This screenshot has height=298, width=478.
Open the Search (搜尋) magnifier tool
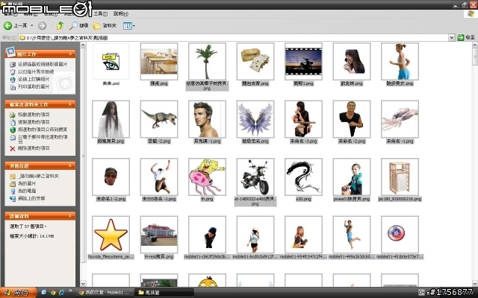78,25
